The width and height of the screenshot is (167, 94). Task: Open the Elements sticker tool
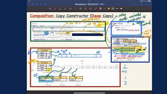coord(80,9)
